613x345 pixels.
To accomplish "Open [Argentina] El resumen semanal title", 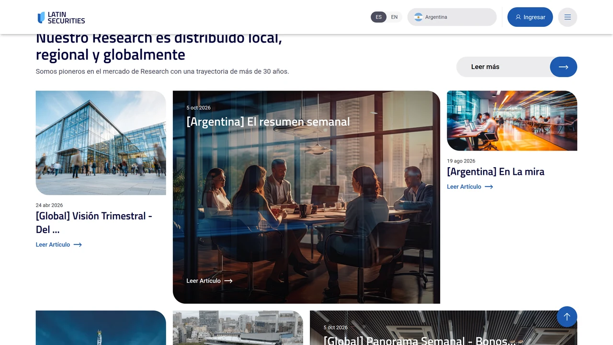I will [x=268, y=122].
